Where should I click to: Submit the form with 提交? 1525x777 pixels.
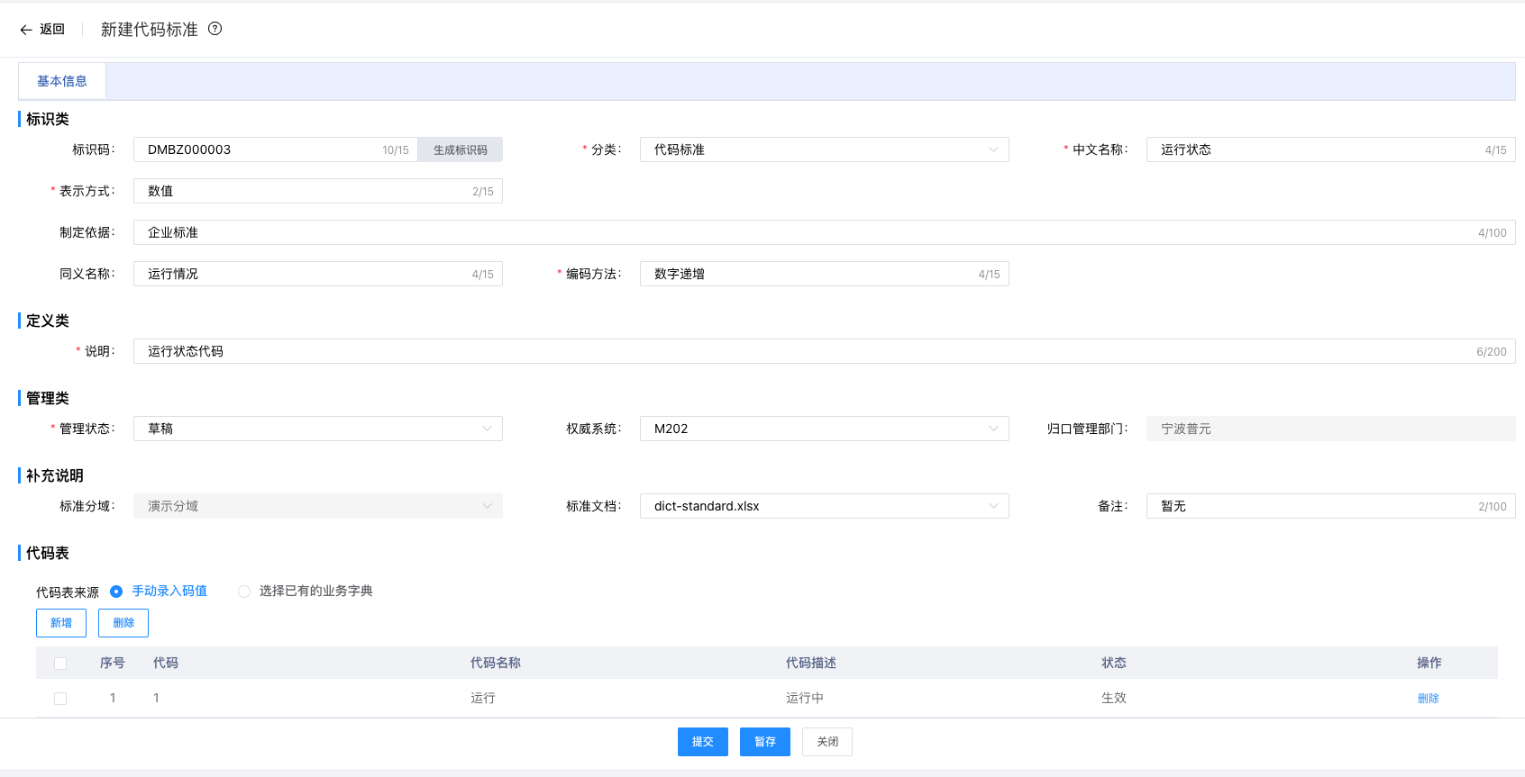coord(702,742)
